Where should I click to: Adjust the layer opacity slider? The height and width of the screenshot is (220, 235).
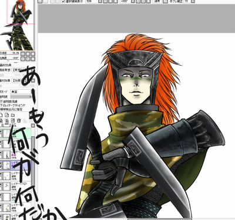pyautogui.click(x=21, y=97)
